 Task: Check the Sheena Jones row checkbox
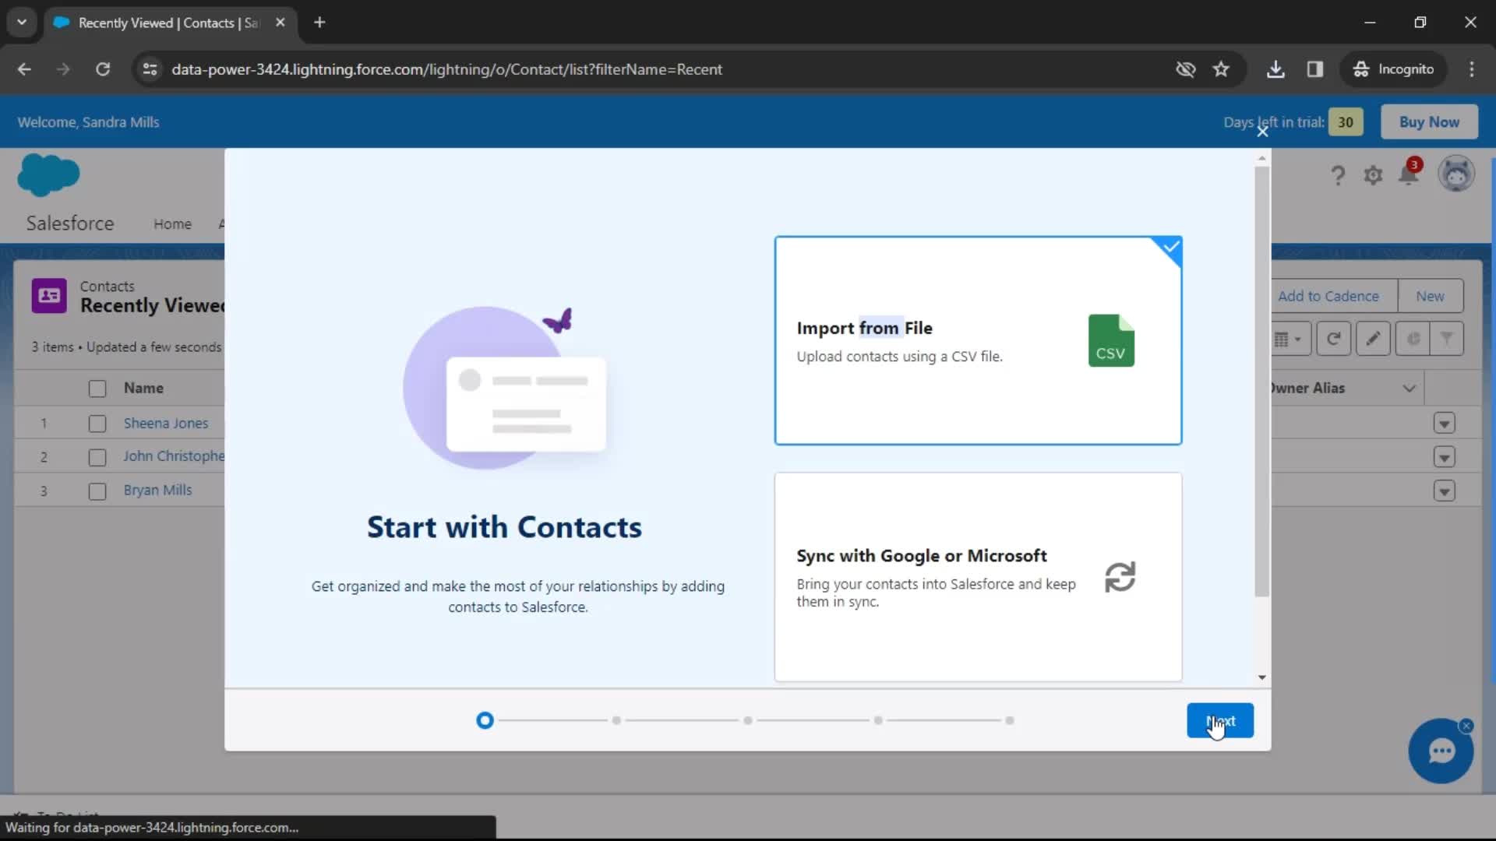[x=97, y=424]
